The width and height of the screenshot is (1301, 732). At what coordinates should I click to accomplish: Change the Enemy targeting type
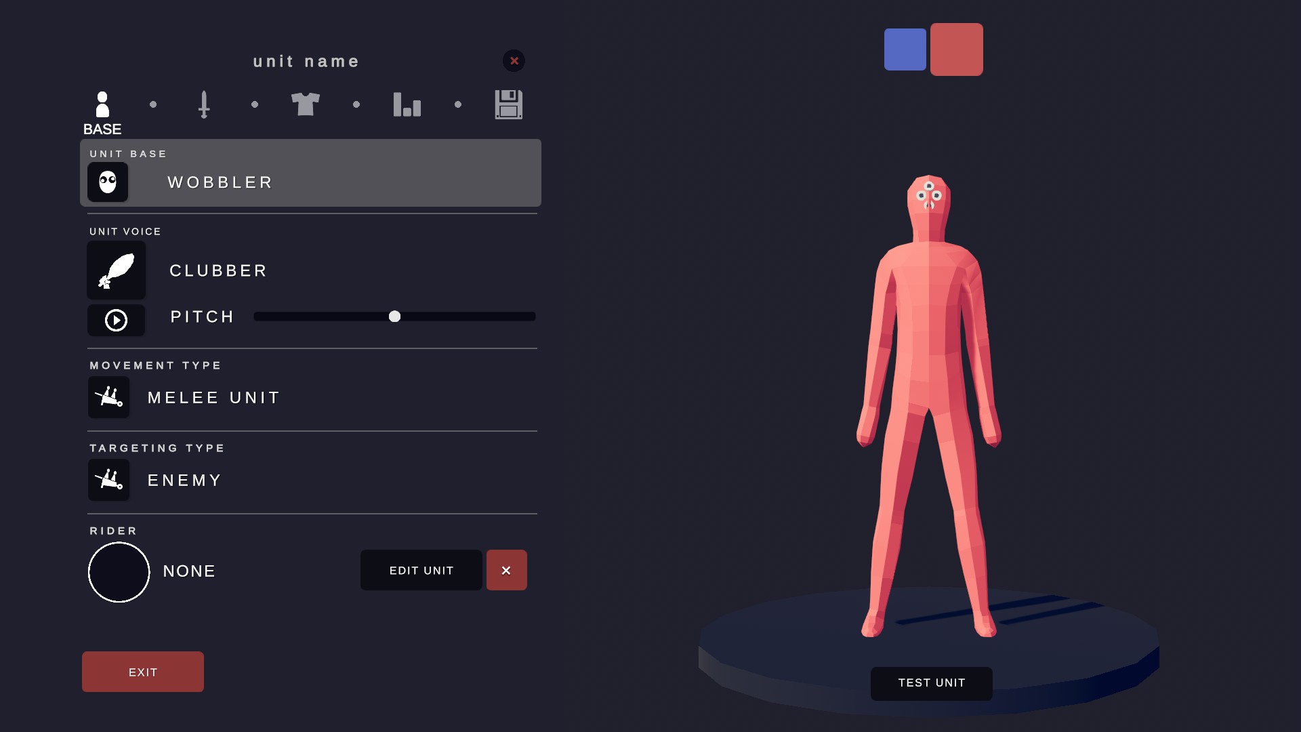[185, 480]
